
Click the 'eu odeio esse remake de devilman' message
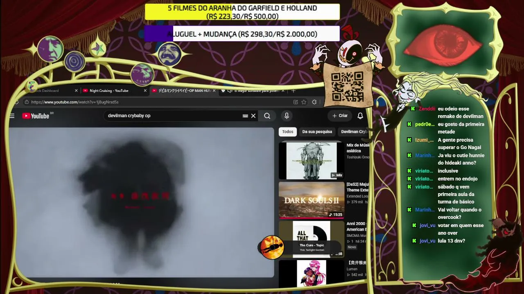[x=461, y=113]
